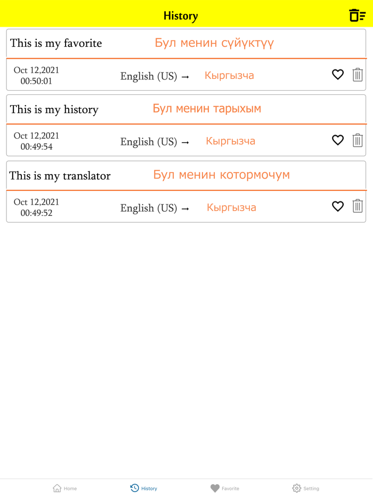
Task: Open the delete-all history icon top right
Action: tap(356, 14)
